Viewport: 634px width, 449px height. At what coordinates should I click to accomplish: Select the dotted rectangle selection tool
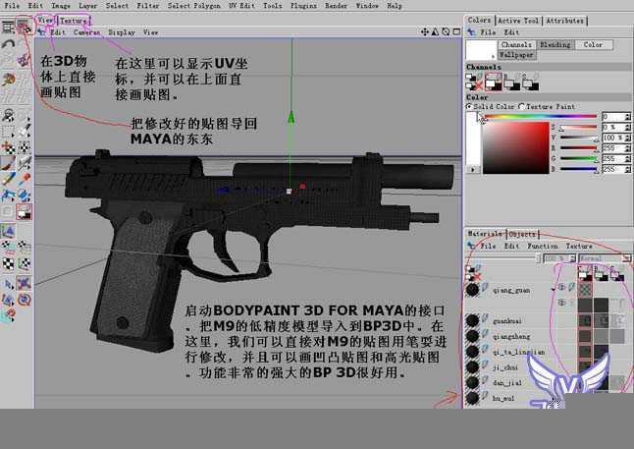click(8, 132)
